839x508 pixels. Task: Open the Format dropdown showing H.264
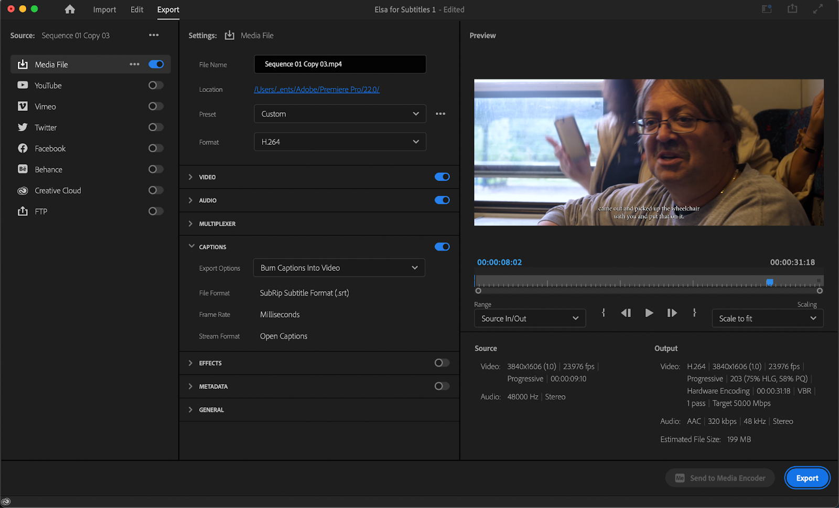point(340,142)
